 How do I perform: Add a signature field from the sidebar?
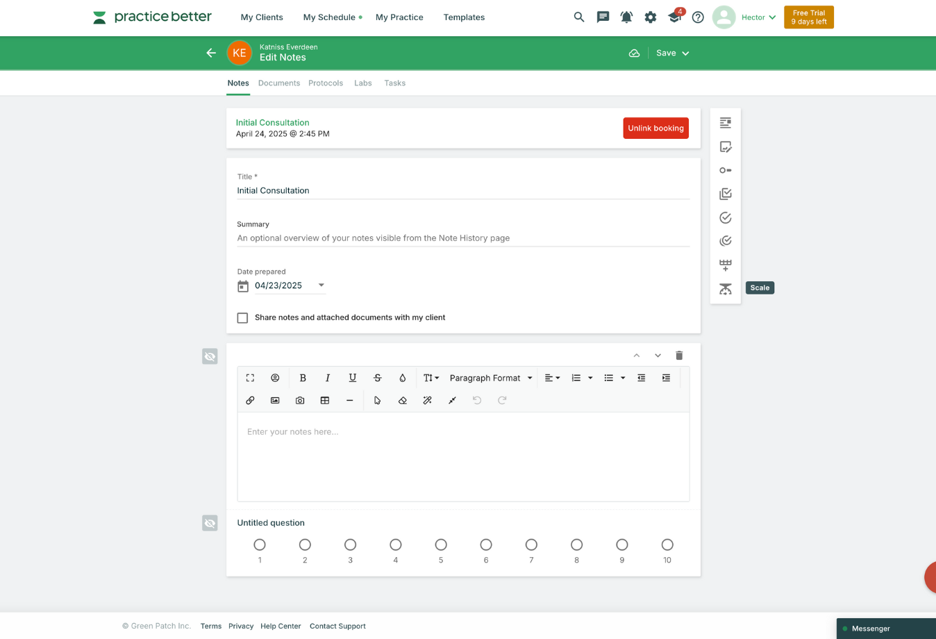(x=726, y=147)
